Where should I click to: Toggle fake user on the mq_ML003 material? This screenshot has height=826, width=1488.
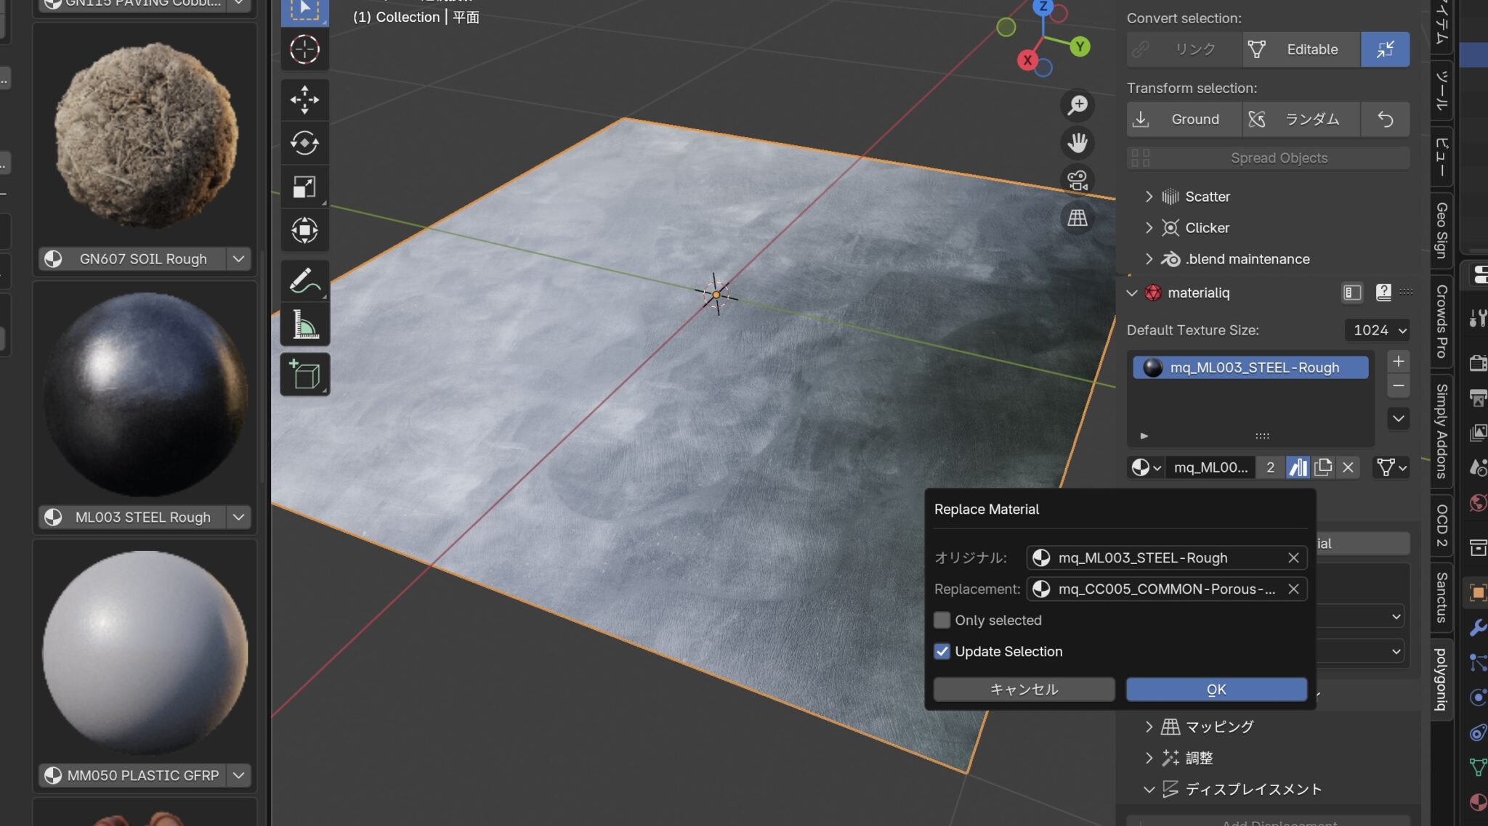click(x=1299, y=467)
